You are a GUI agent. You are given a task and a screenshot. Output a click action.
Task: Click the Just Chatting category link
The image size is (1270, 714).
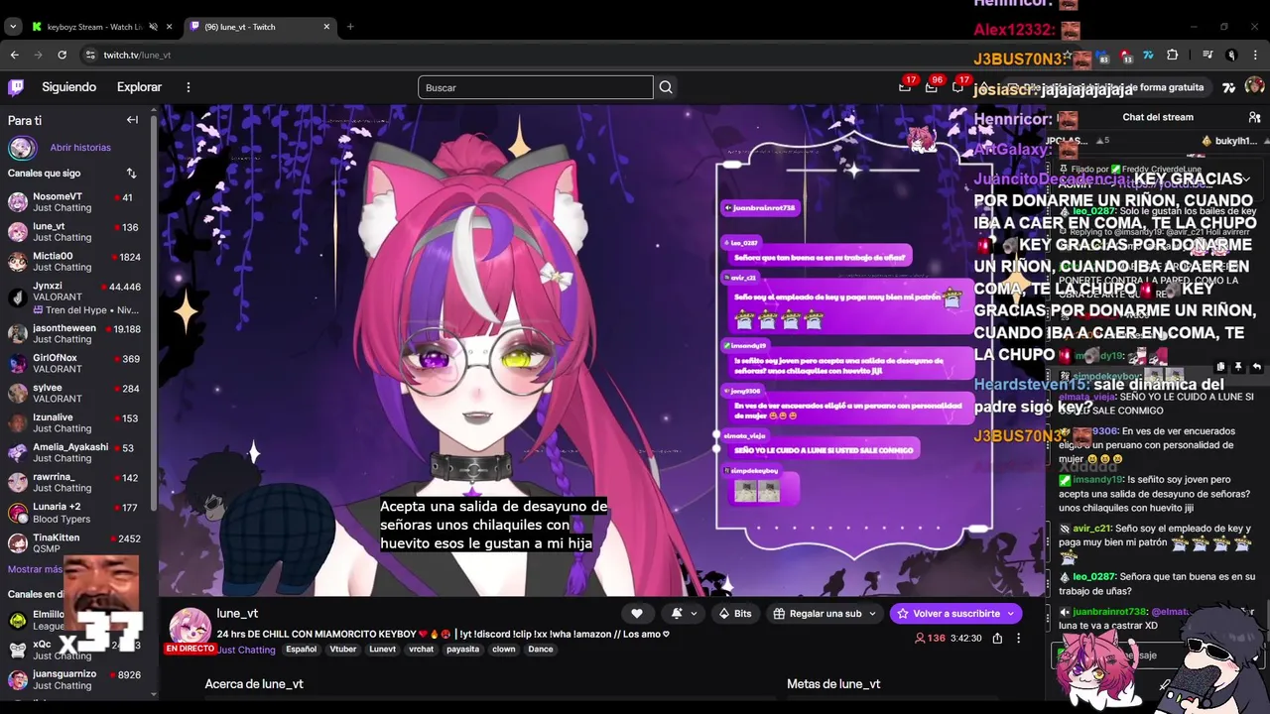point(247,650)
